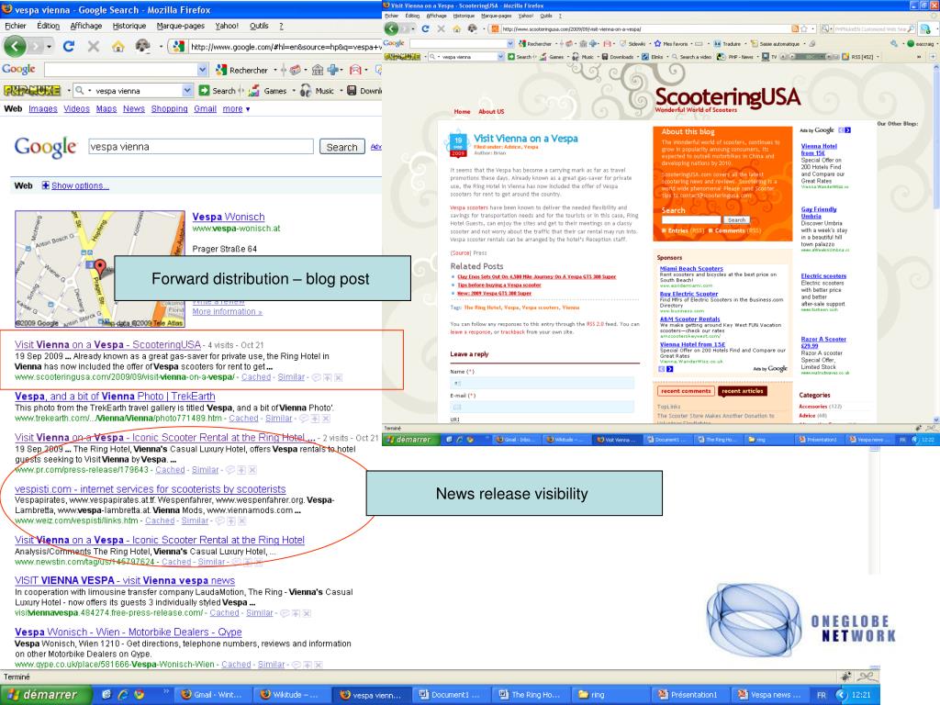Click the FR language indicator in the bottom taskbar tray

coord(822,695)
